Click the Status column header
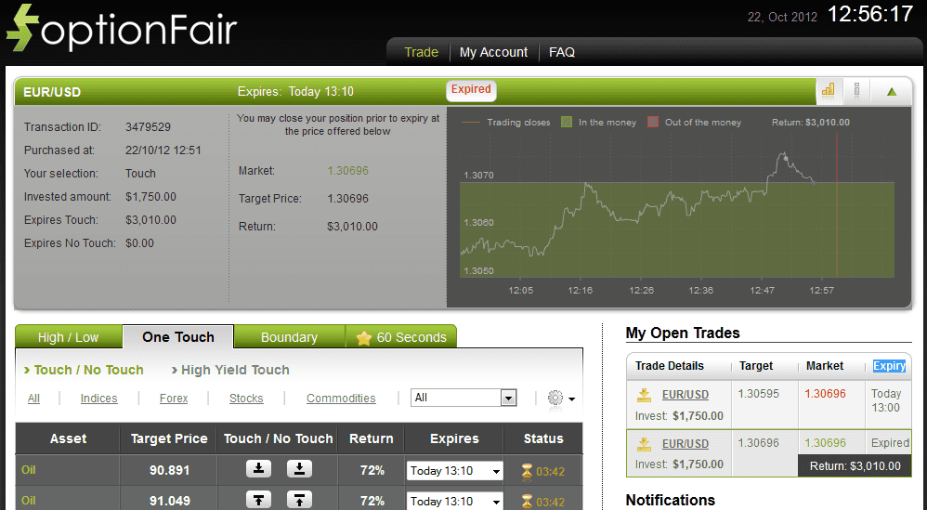Viewport: 927px width, 510px height. coord(543,438)
